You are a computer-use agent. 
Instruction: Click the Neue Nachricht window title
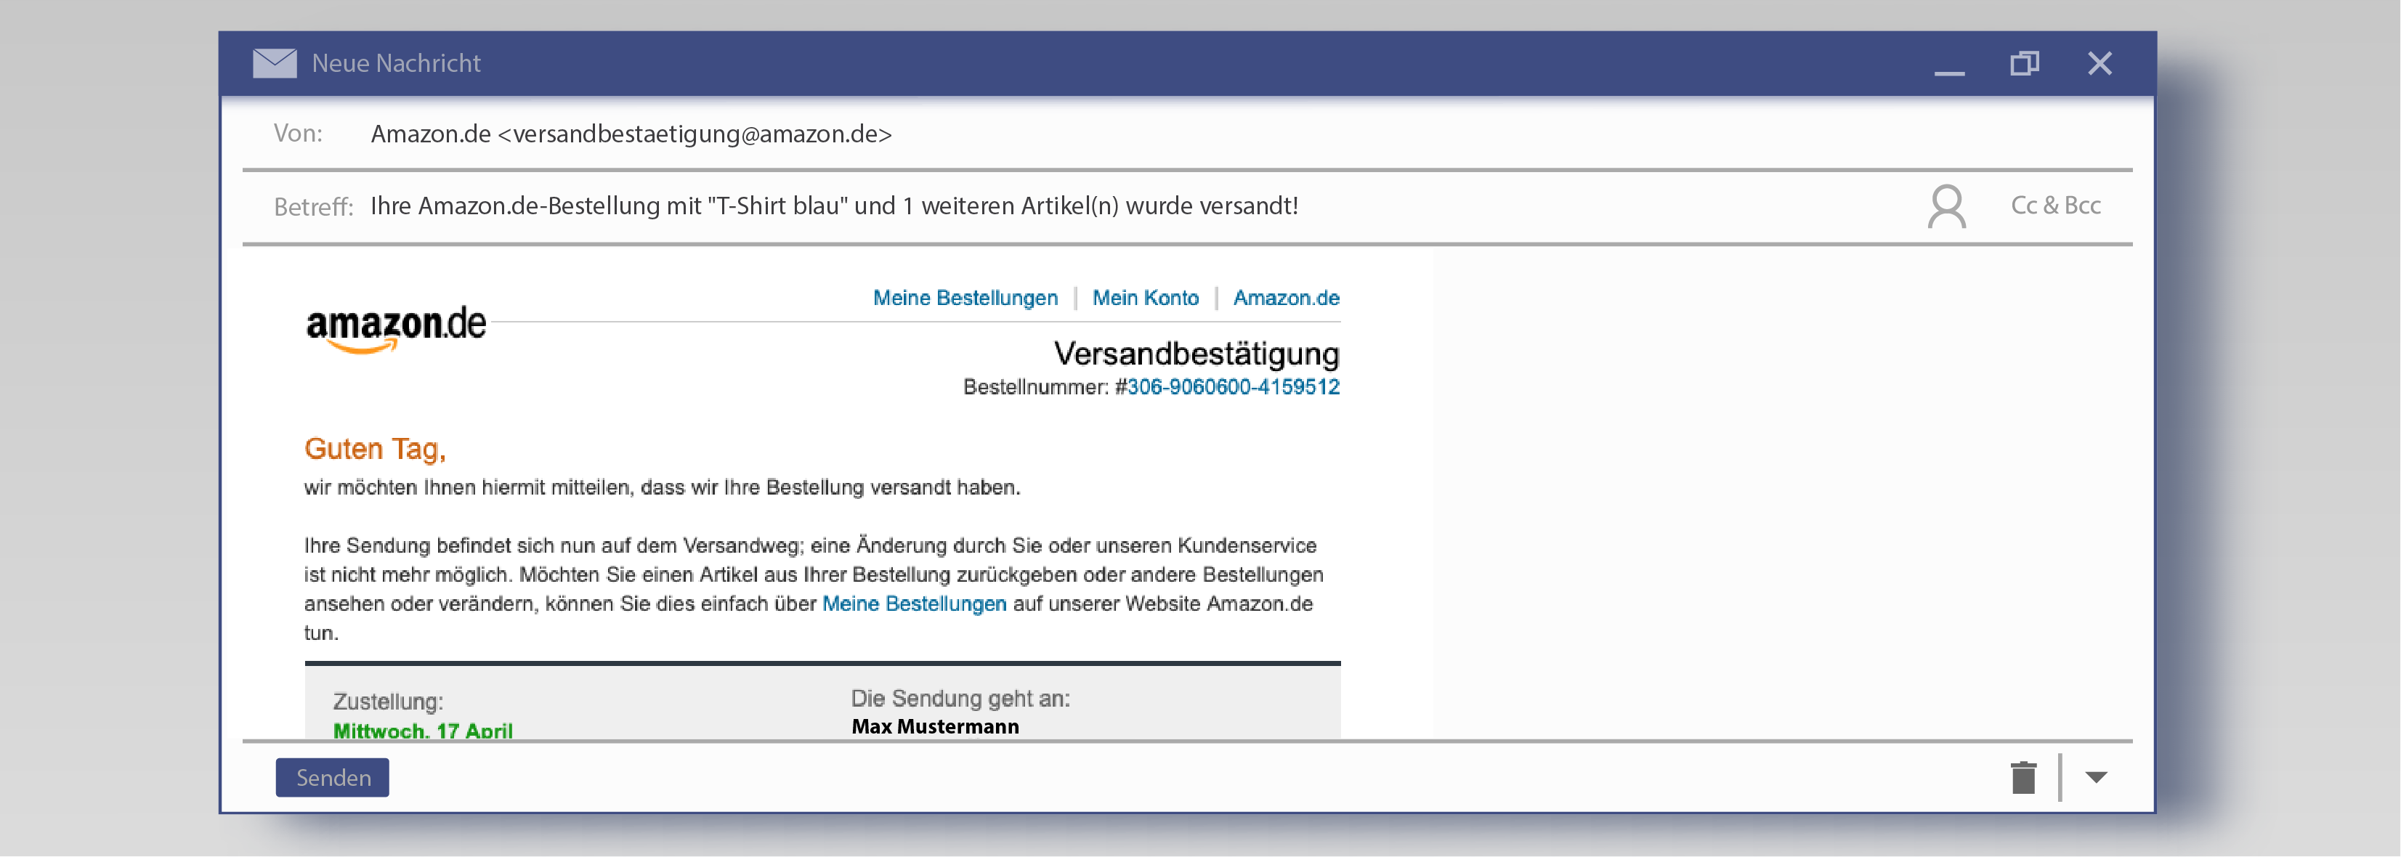396,63
